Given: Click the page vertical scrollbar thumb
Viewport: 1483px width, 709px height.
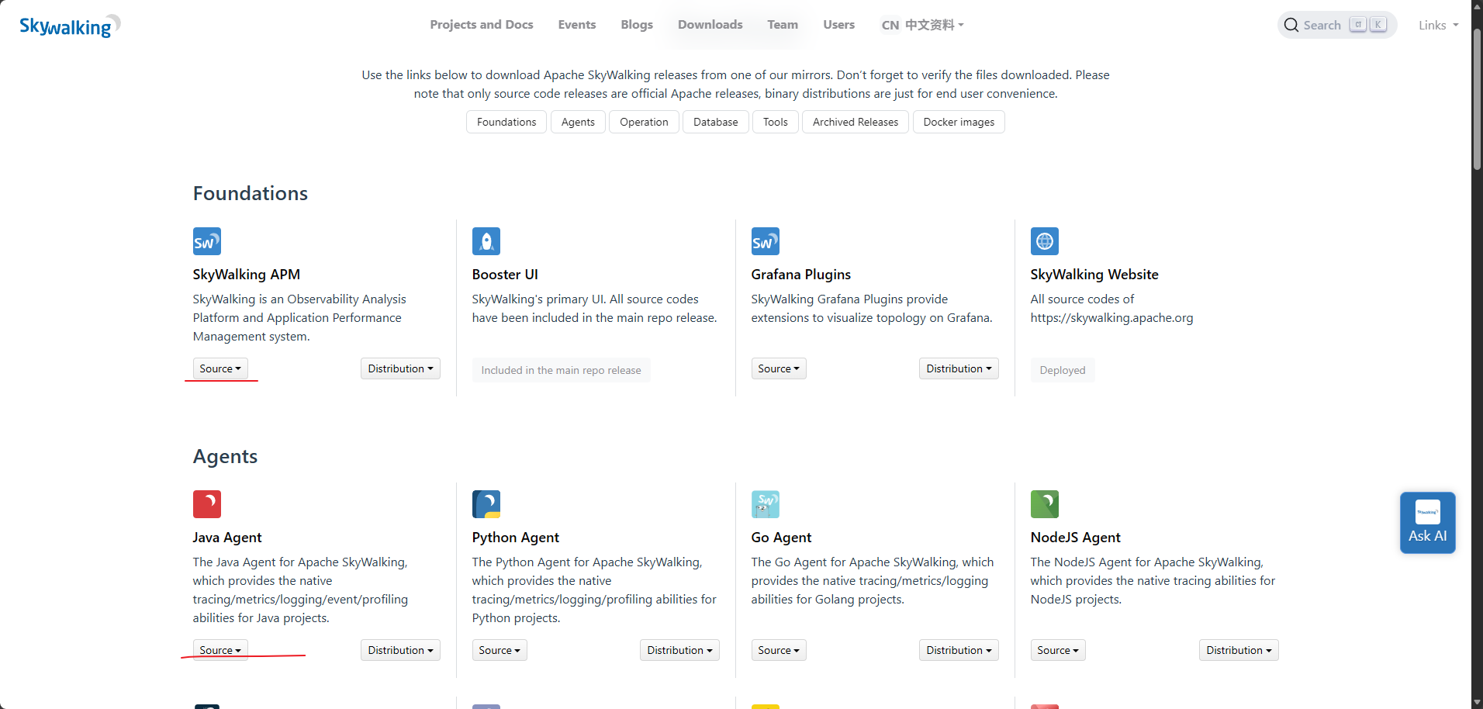Looking at the screenshot, I should click(x=1477, y=99).
